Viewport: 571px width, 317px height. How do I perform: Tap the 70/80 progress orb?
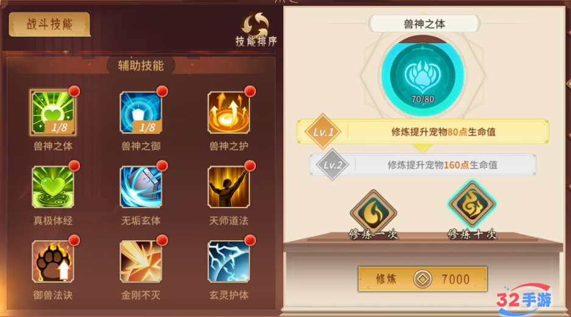click(x=422, y=75)
